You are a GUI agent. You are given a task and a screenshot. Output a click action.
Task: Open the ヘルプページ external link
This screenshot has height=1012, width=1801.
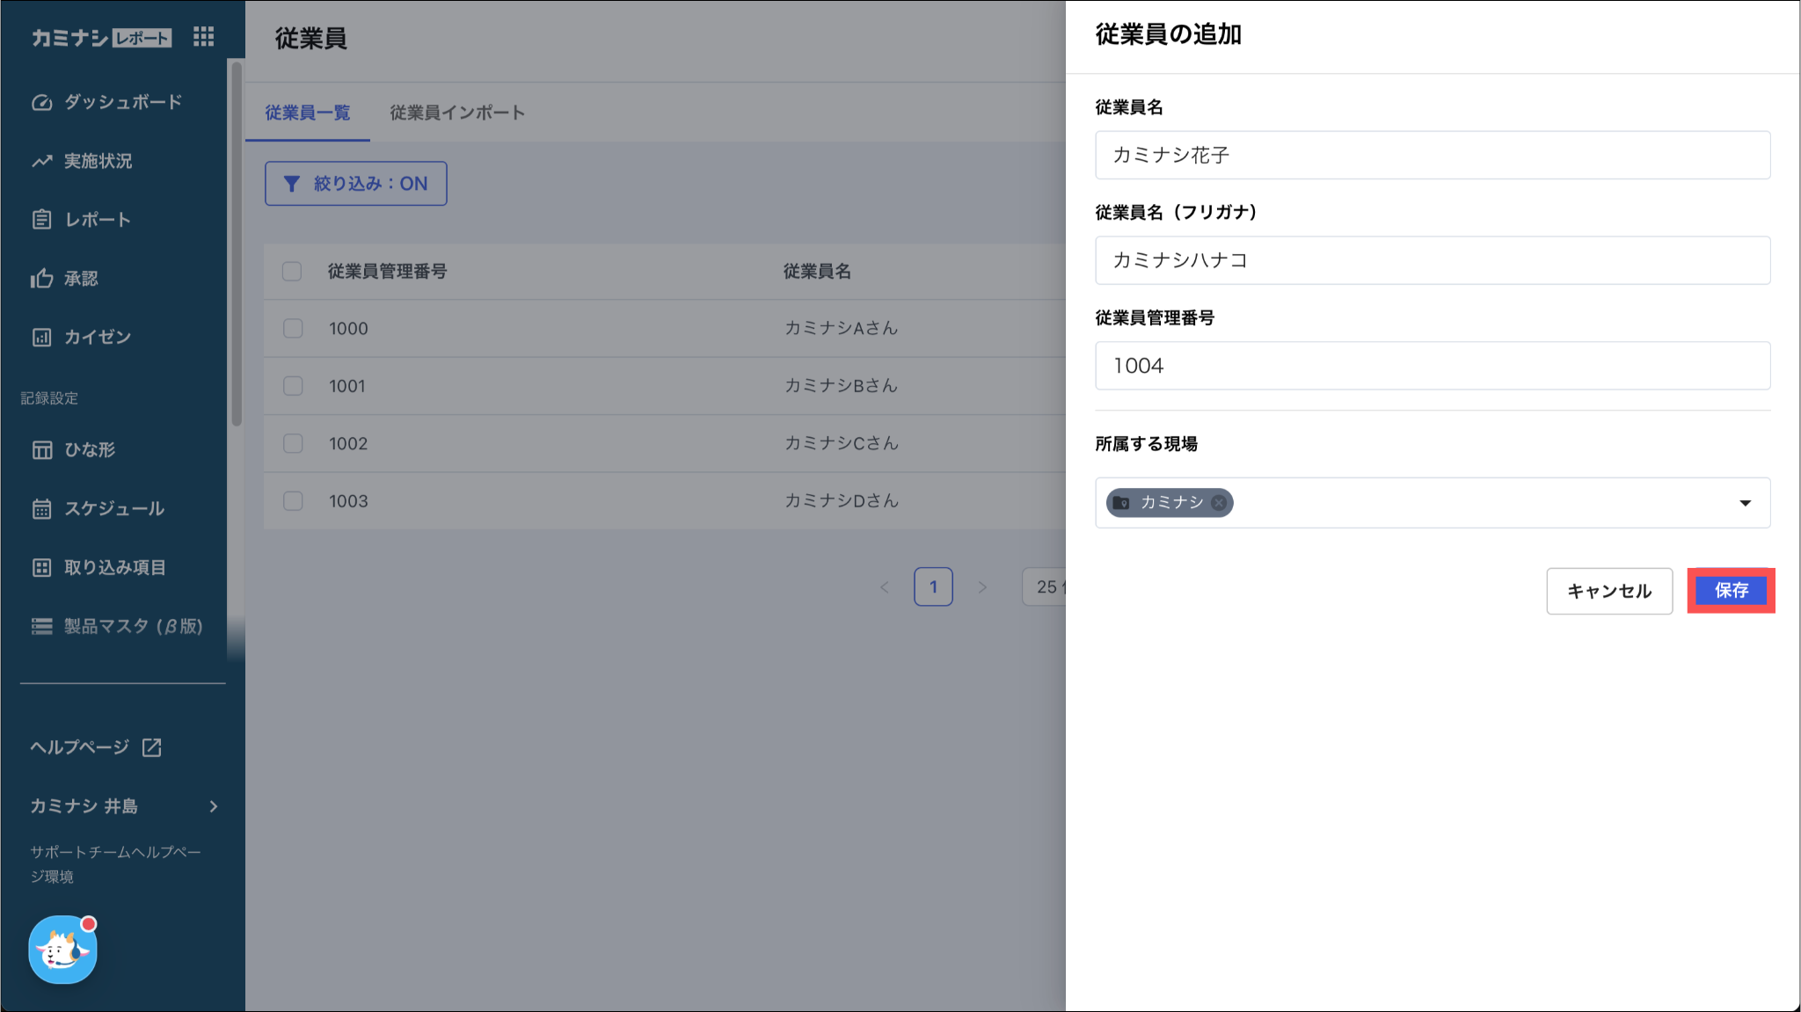tap(96, 747)
